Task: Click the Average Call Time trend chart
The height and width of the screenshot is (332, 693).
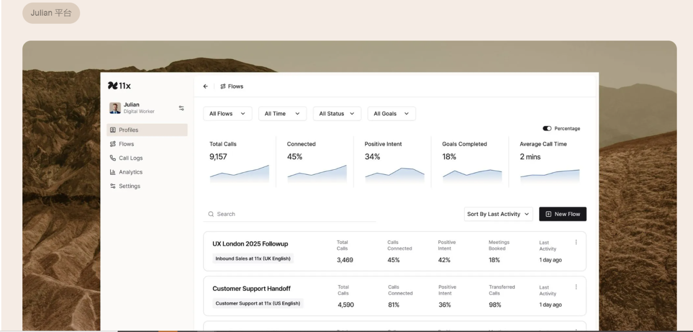Action: [550, 175]
